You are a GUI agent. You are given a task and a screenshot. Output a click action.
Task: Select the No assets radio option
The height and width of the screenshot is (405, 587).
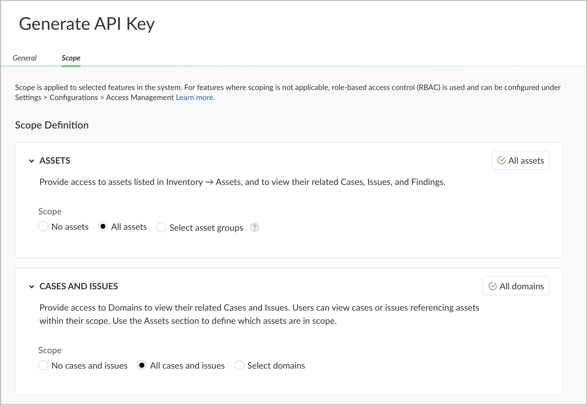43,226
